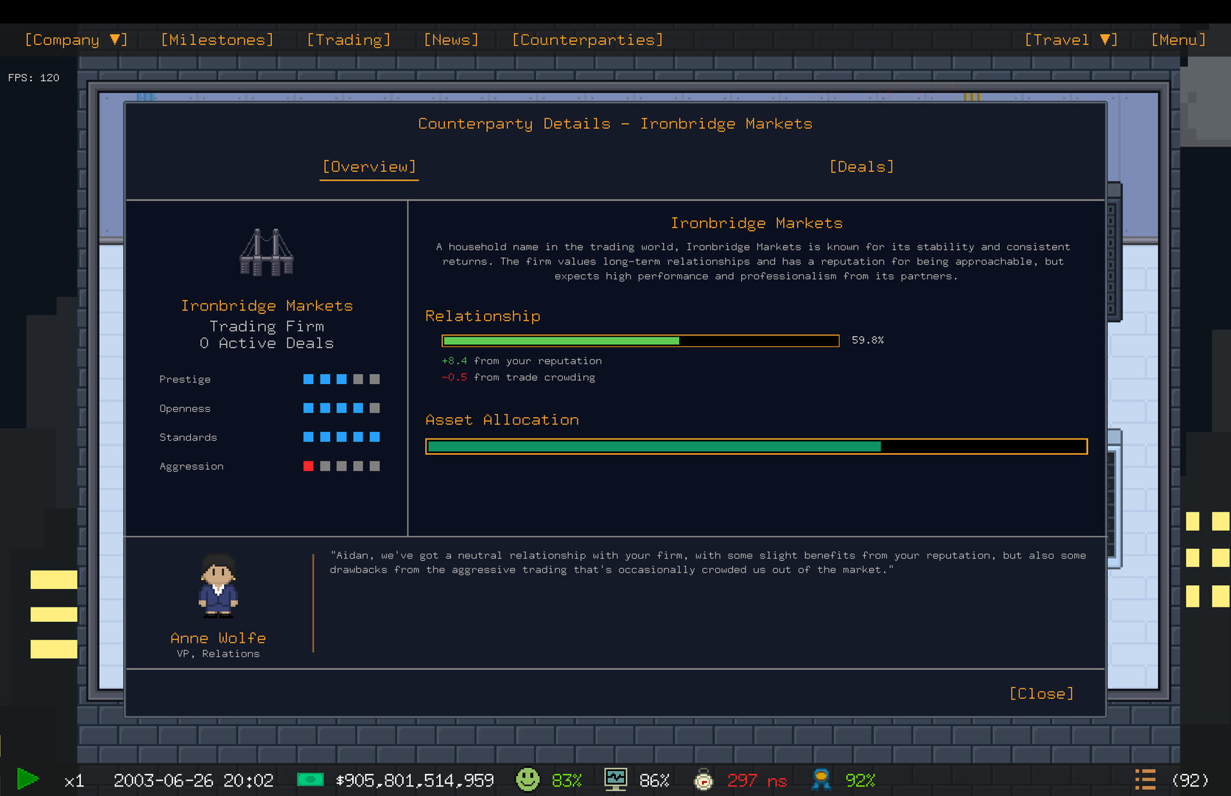Click the Close button on the details panel

pyautogui.click(x=1041, y=693)
